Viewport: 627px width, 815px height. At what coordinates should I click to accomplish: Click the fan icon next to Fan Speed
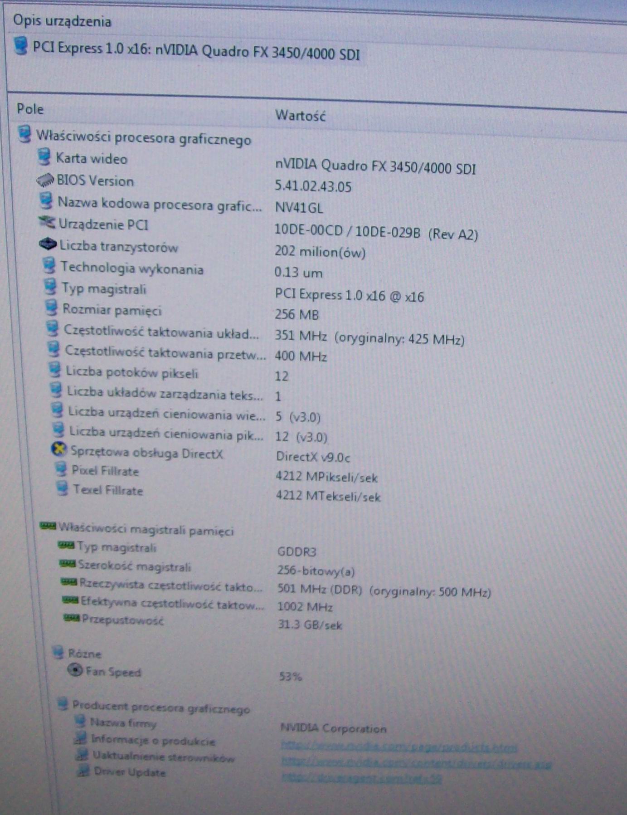(75, 670)
